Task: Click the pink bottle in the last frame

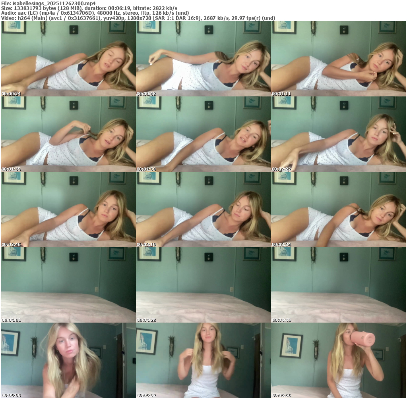Action: coord(362,338)
